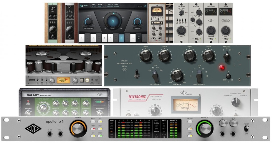Flip the tape machine Power switch

coord(92,80)
